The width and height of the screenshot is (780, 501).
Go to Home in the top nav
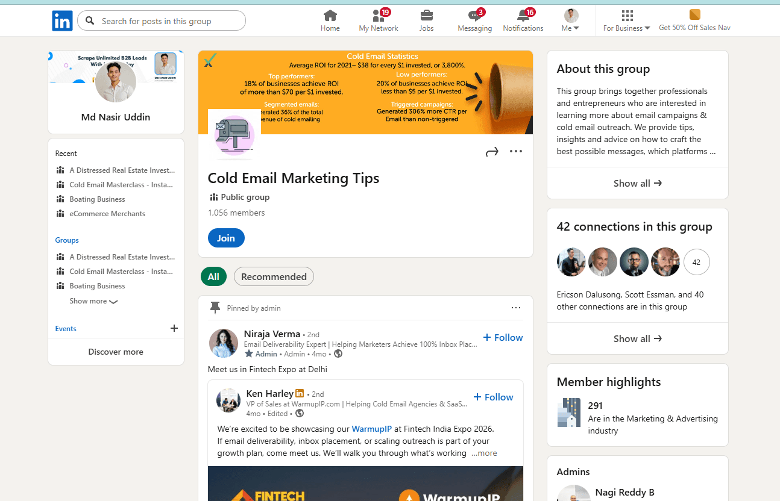tap(330, 20)
